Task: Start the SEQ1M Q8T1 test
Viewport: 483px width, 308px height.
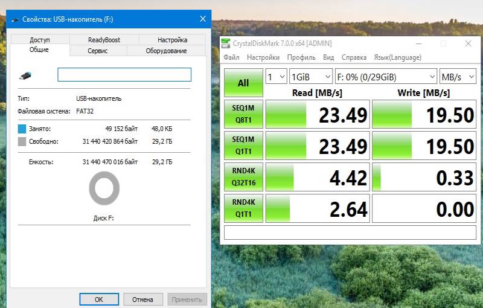Action: pyautogui.click(x=243, y=115)
